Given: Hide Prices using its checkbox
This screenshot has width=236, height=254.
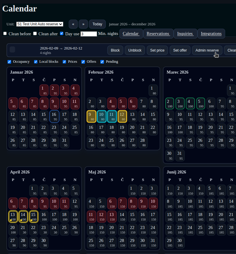Looking at the screenshot, I should (65, 62).
